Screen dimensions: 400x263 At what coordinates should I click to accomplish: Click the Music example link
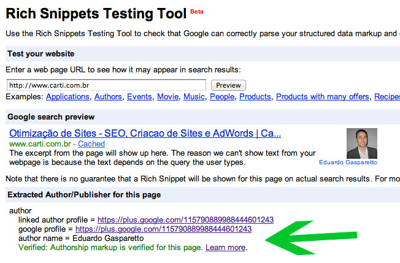tap(194, 97)
